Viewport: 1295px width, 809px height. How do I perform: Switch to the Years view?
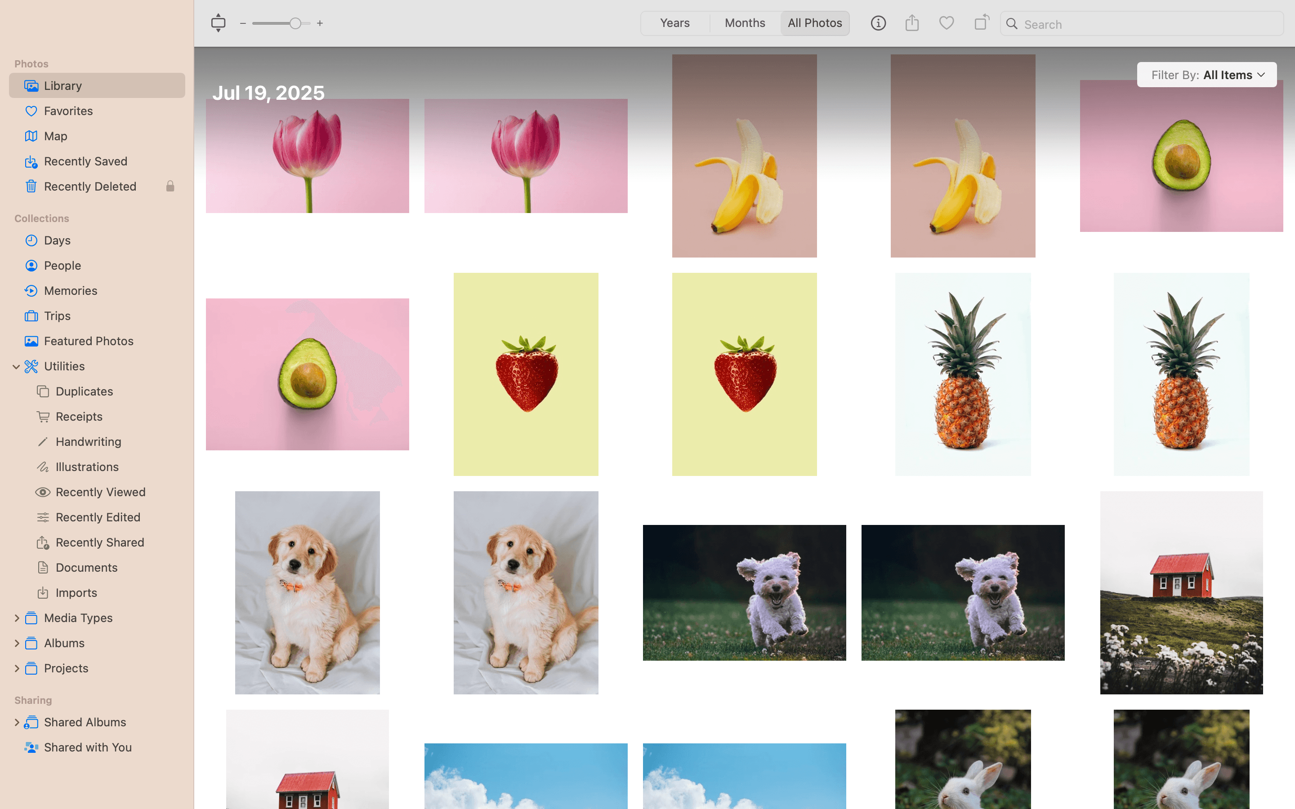(675, 23)
